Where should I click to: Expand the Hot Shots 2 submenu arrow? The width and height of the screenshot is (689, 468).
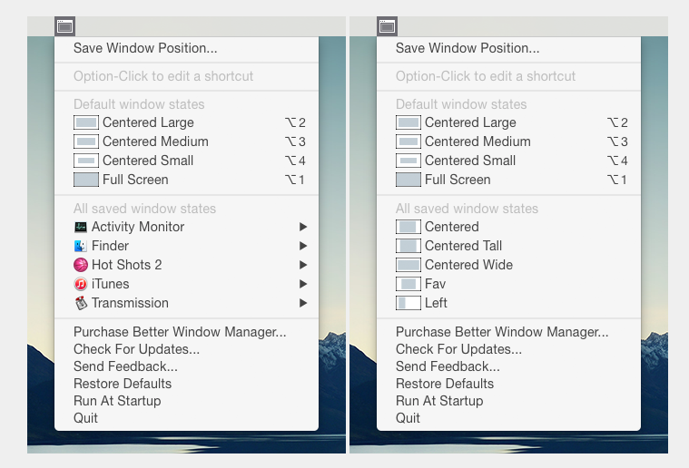(303, 265)
